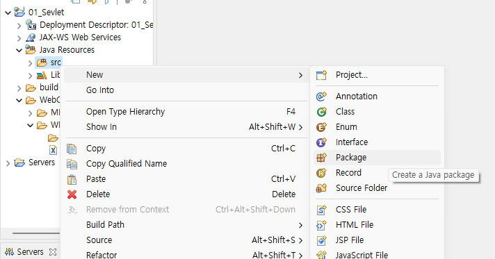Create a new Source Folder

377,188
